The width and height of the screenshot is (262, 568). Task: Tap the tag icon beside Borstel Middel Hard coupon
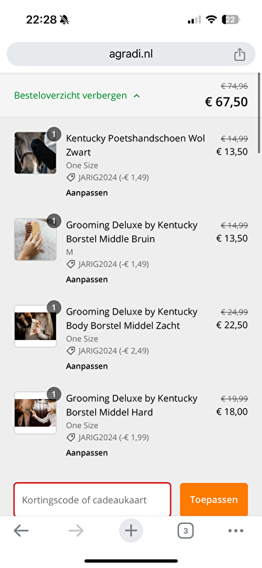(71, 437)
